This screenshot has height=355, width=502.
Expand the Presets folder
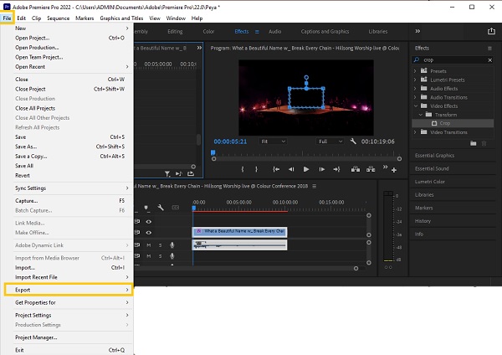pyautogui.click(x=415, y=71)
